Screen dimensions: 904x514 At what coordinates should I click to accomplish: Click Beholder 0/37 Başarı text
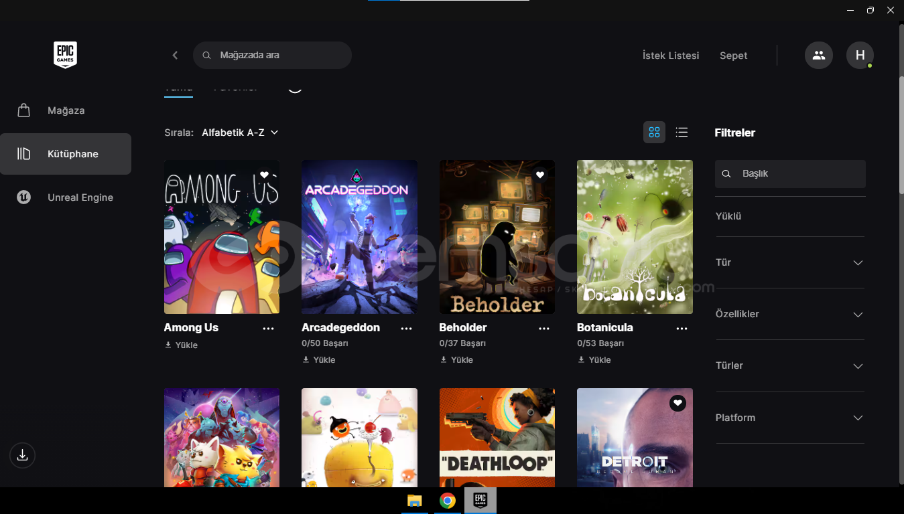[462, 343]
